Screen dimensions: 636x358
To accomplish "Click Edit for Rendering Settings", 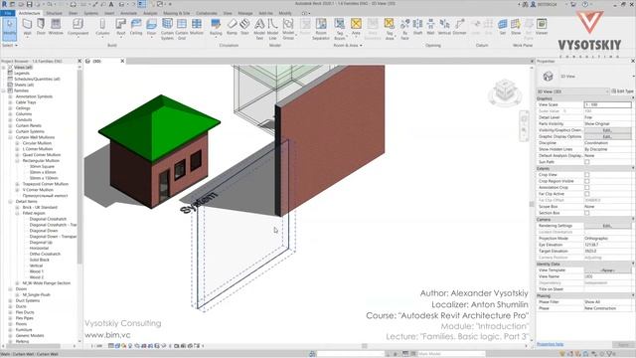I will 607,226.
